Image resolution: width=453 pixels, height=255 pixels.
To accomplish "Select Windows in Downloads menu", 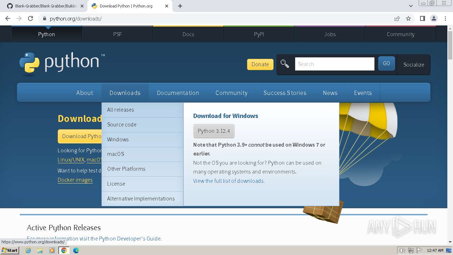I will 142,140.
